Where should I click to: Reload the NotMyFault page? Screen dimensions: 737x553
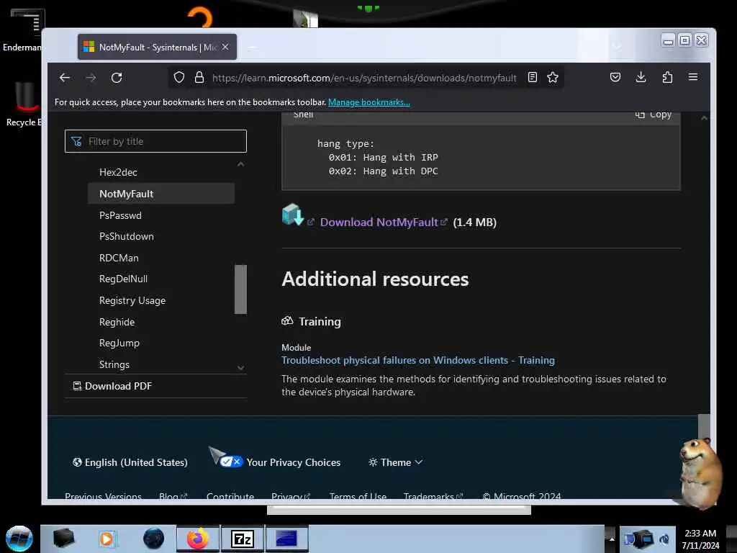tap(117, 78)
